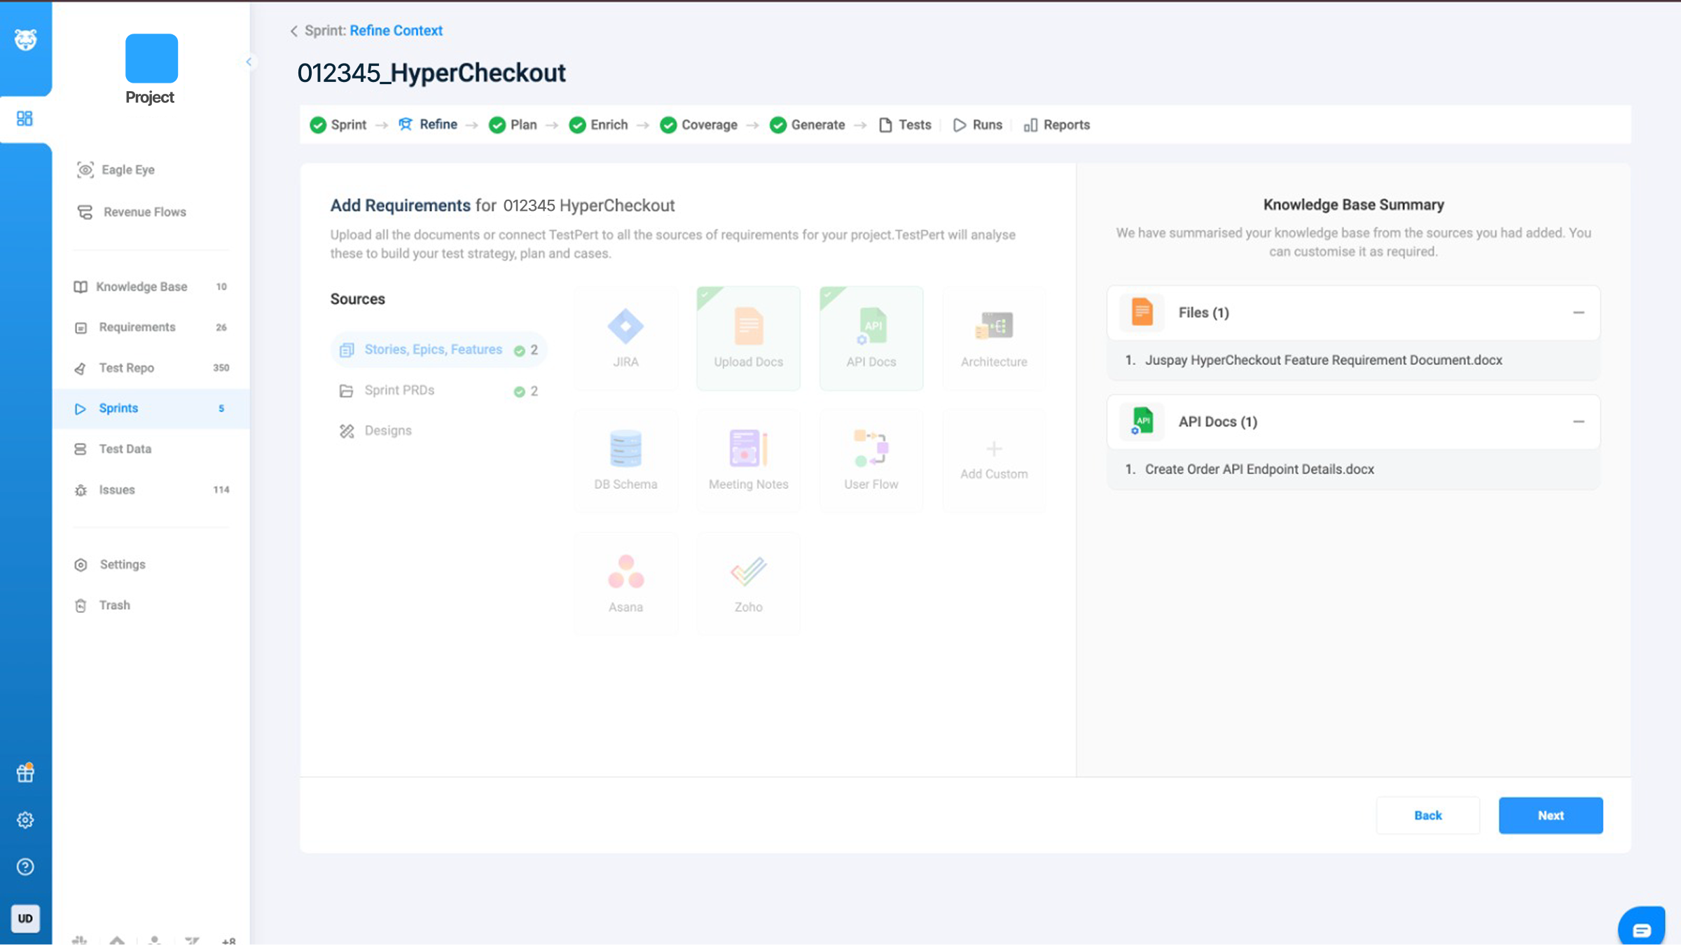Click the green API Docs summary icon
This screenshot has width=1681, height=945.
point(1142,421)
